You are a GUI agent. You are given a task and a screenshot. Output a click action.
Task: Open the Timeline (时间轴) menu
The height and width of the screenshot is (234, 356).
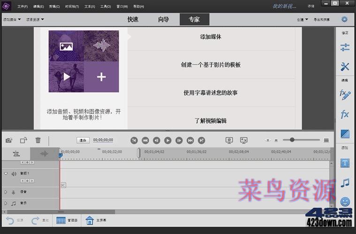click(72, 7)
